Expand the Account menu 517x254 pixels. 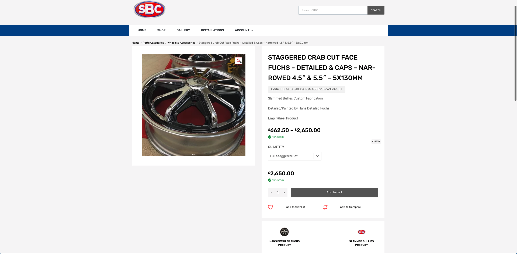pyautogui.click(x=244, y=30)
